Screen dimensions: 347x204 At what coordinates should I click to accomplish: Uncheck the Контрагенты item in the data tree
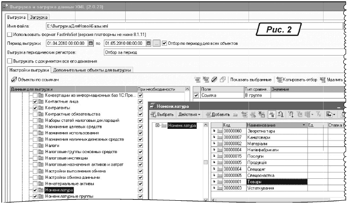pyautogui.click(x=35, y=108)
